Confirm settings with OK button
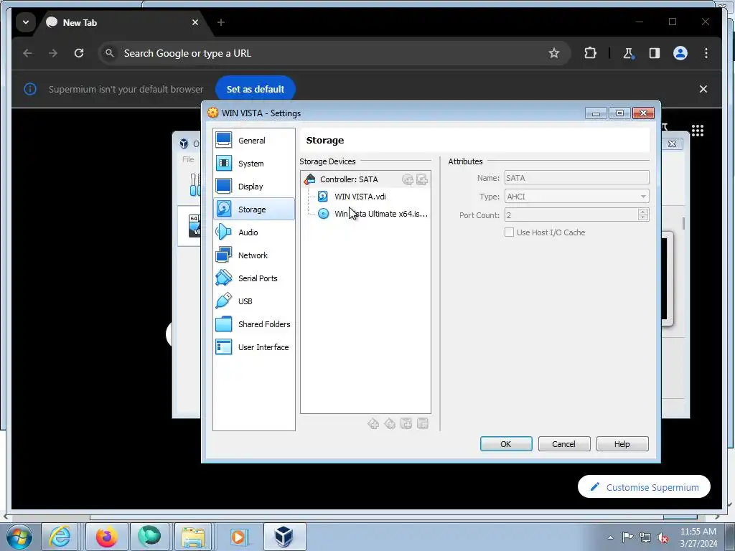 506,443
